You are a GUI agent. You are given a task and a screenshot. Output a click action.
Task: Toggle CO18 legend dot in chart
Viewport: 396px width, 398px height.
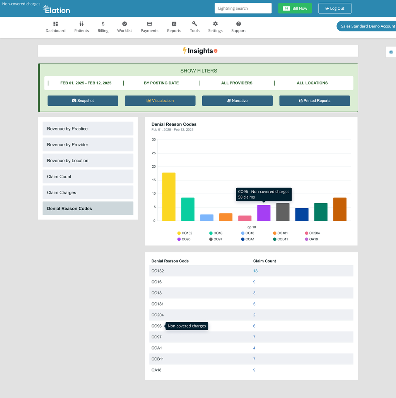point(243,233)
